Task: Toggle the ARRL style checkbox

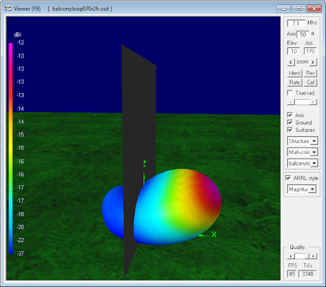Action: click(x=288, y=178)
